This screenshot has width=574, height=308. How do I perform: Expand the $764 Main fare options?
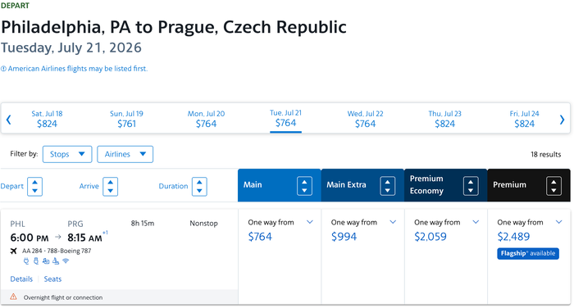[310, 222]
